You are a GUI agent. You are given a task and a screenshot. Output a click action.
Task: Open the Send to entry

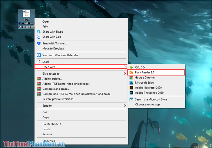(81, 105)
